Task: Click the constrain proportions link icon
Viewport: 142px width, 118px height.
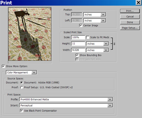Action: pyautogui.click(x=114, y=44)
